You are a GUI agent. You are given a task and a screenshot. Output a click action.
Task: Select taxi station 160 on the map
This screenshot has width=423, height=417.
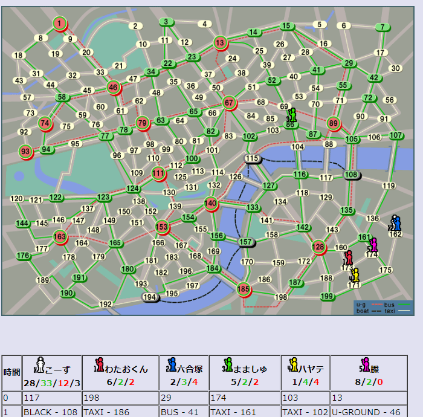coord(341,248)
